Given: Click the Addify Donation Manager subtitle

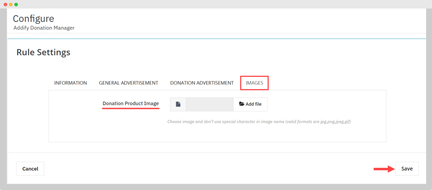Looking at the screenshot, I should point(44,28).
